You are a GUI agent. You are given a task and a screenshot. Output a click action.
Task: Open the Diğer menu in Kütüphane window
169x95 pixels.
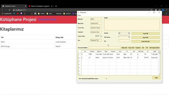pyautogui.click(x=79, y=15)
